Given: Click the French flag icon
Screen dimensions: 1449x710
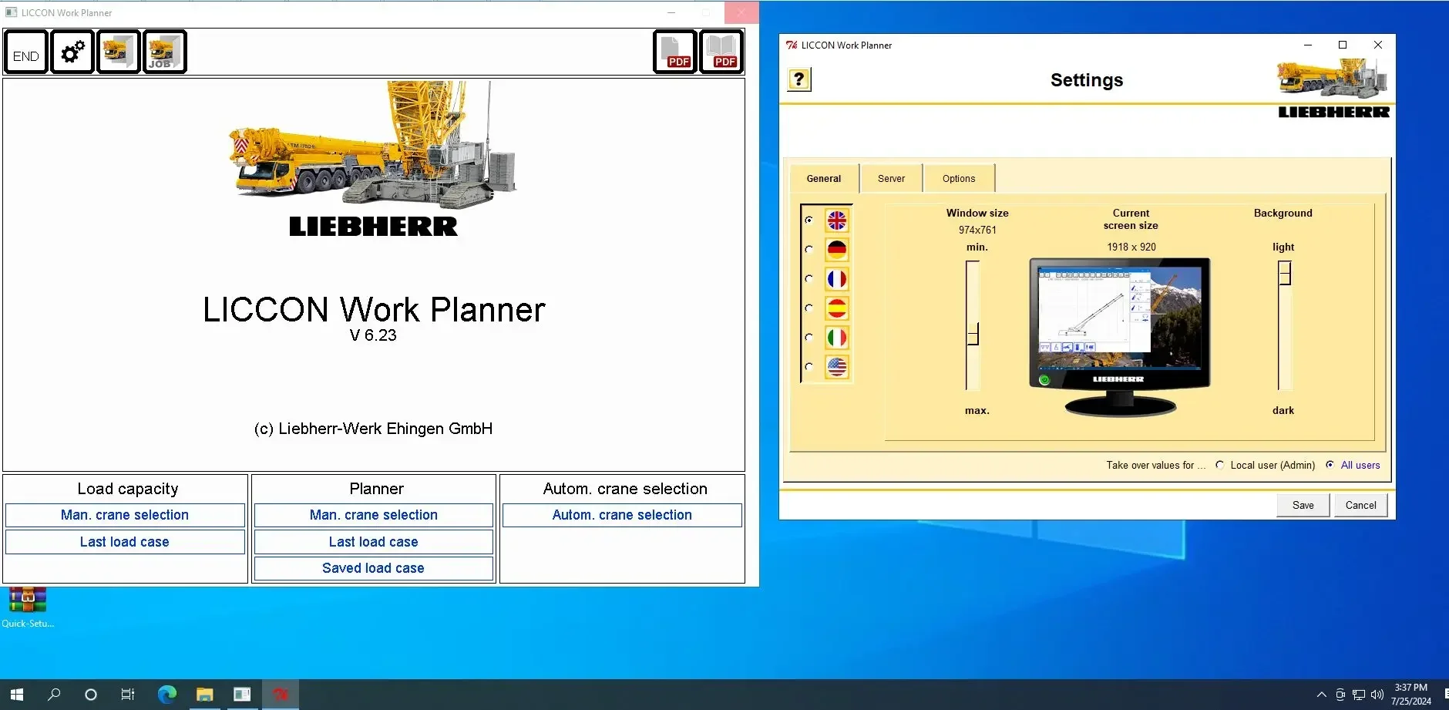Looking at the screenshot, I should point(837,279).
